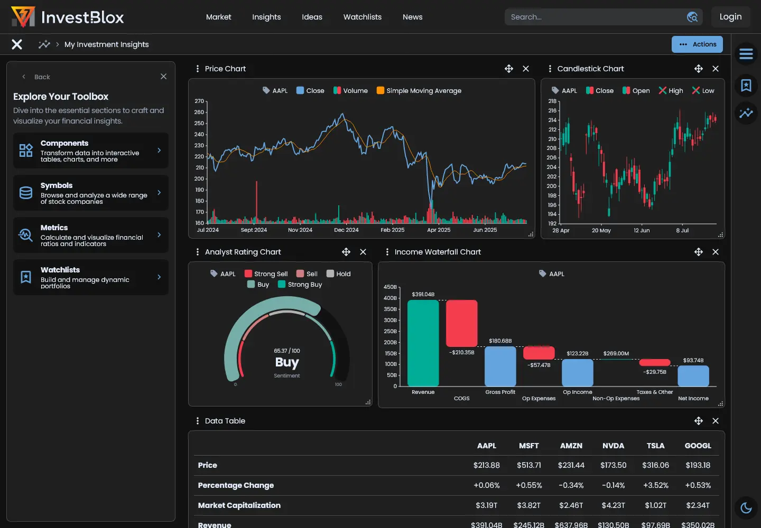
Task: Remove the Data Table widget
Action: point(716,421)
